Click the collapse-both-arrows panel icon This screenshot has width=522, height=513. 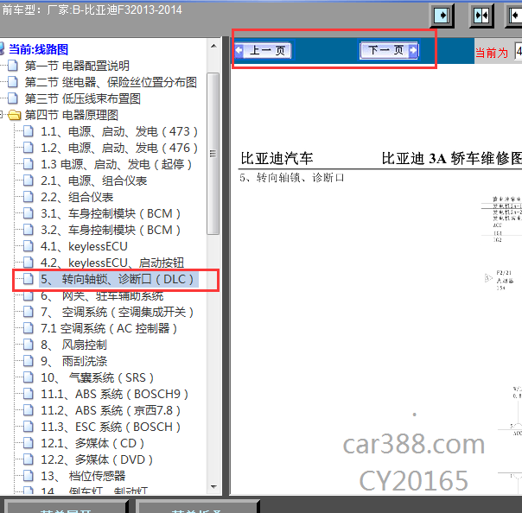tap(481, 16)
